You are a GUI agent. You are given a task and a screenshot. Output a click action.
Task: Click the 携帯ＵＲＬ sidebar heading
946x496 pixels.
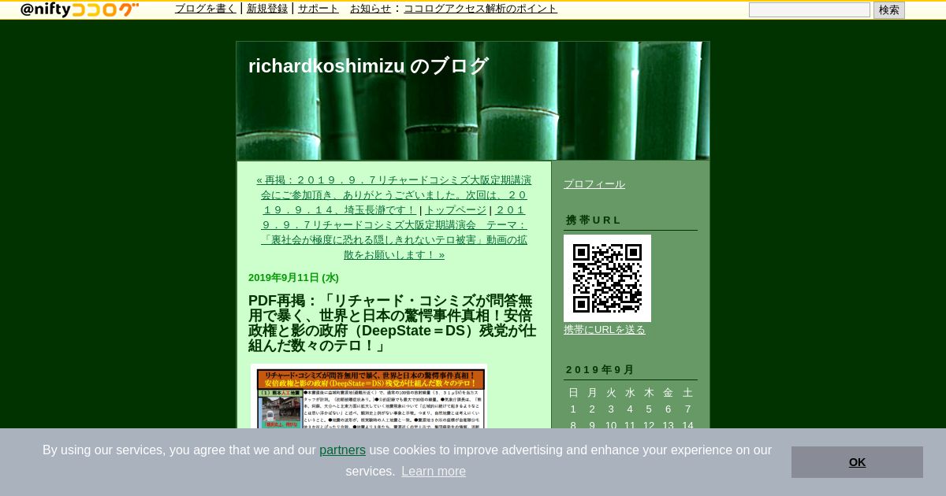[x=594, y=220]
